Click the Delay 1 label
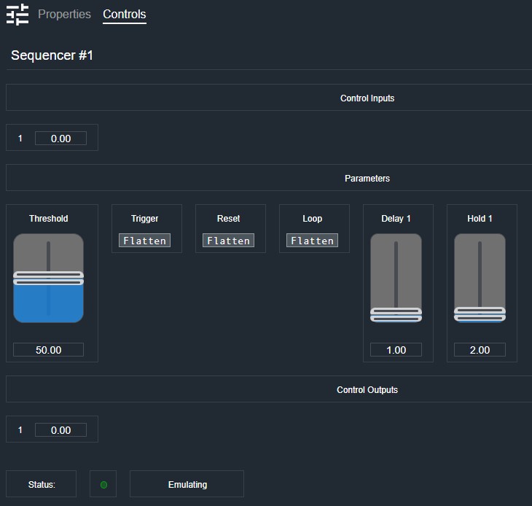The width and height of the screenshot is (532, 506). pos(396,219)
